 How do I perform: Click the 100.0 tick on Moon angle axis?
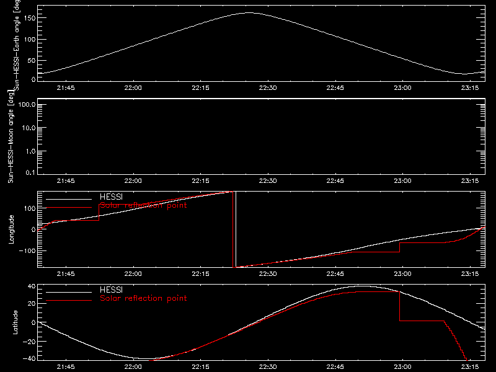coord(27,104)
